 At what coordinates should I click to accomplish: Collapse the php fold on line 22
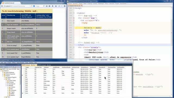pos(74,23)
